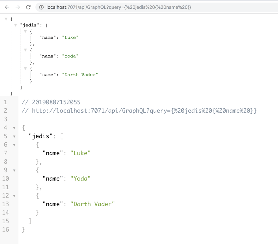Select "Yoda" value on line 10
Screen dimensions: 278x244
coord(81,179)
